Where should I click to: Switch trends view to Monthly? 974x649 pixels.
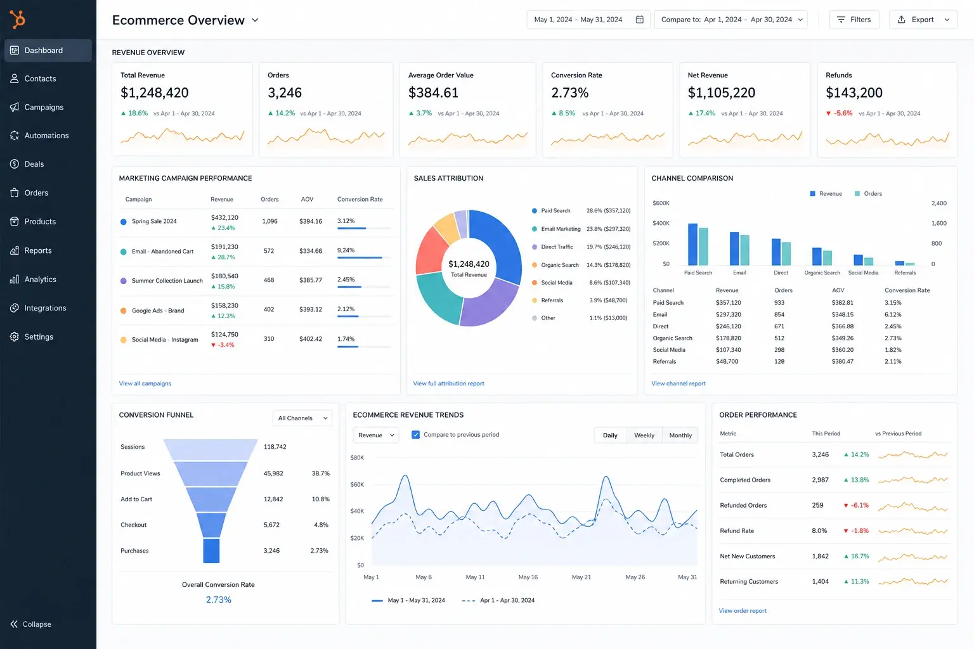click(680, 435)
